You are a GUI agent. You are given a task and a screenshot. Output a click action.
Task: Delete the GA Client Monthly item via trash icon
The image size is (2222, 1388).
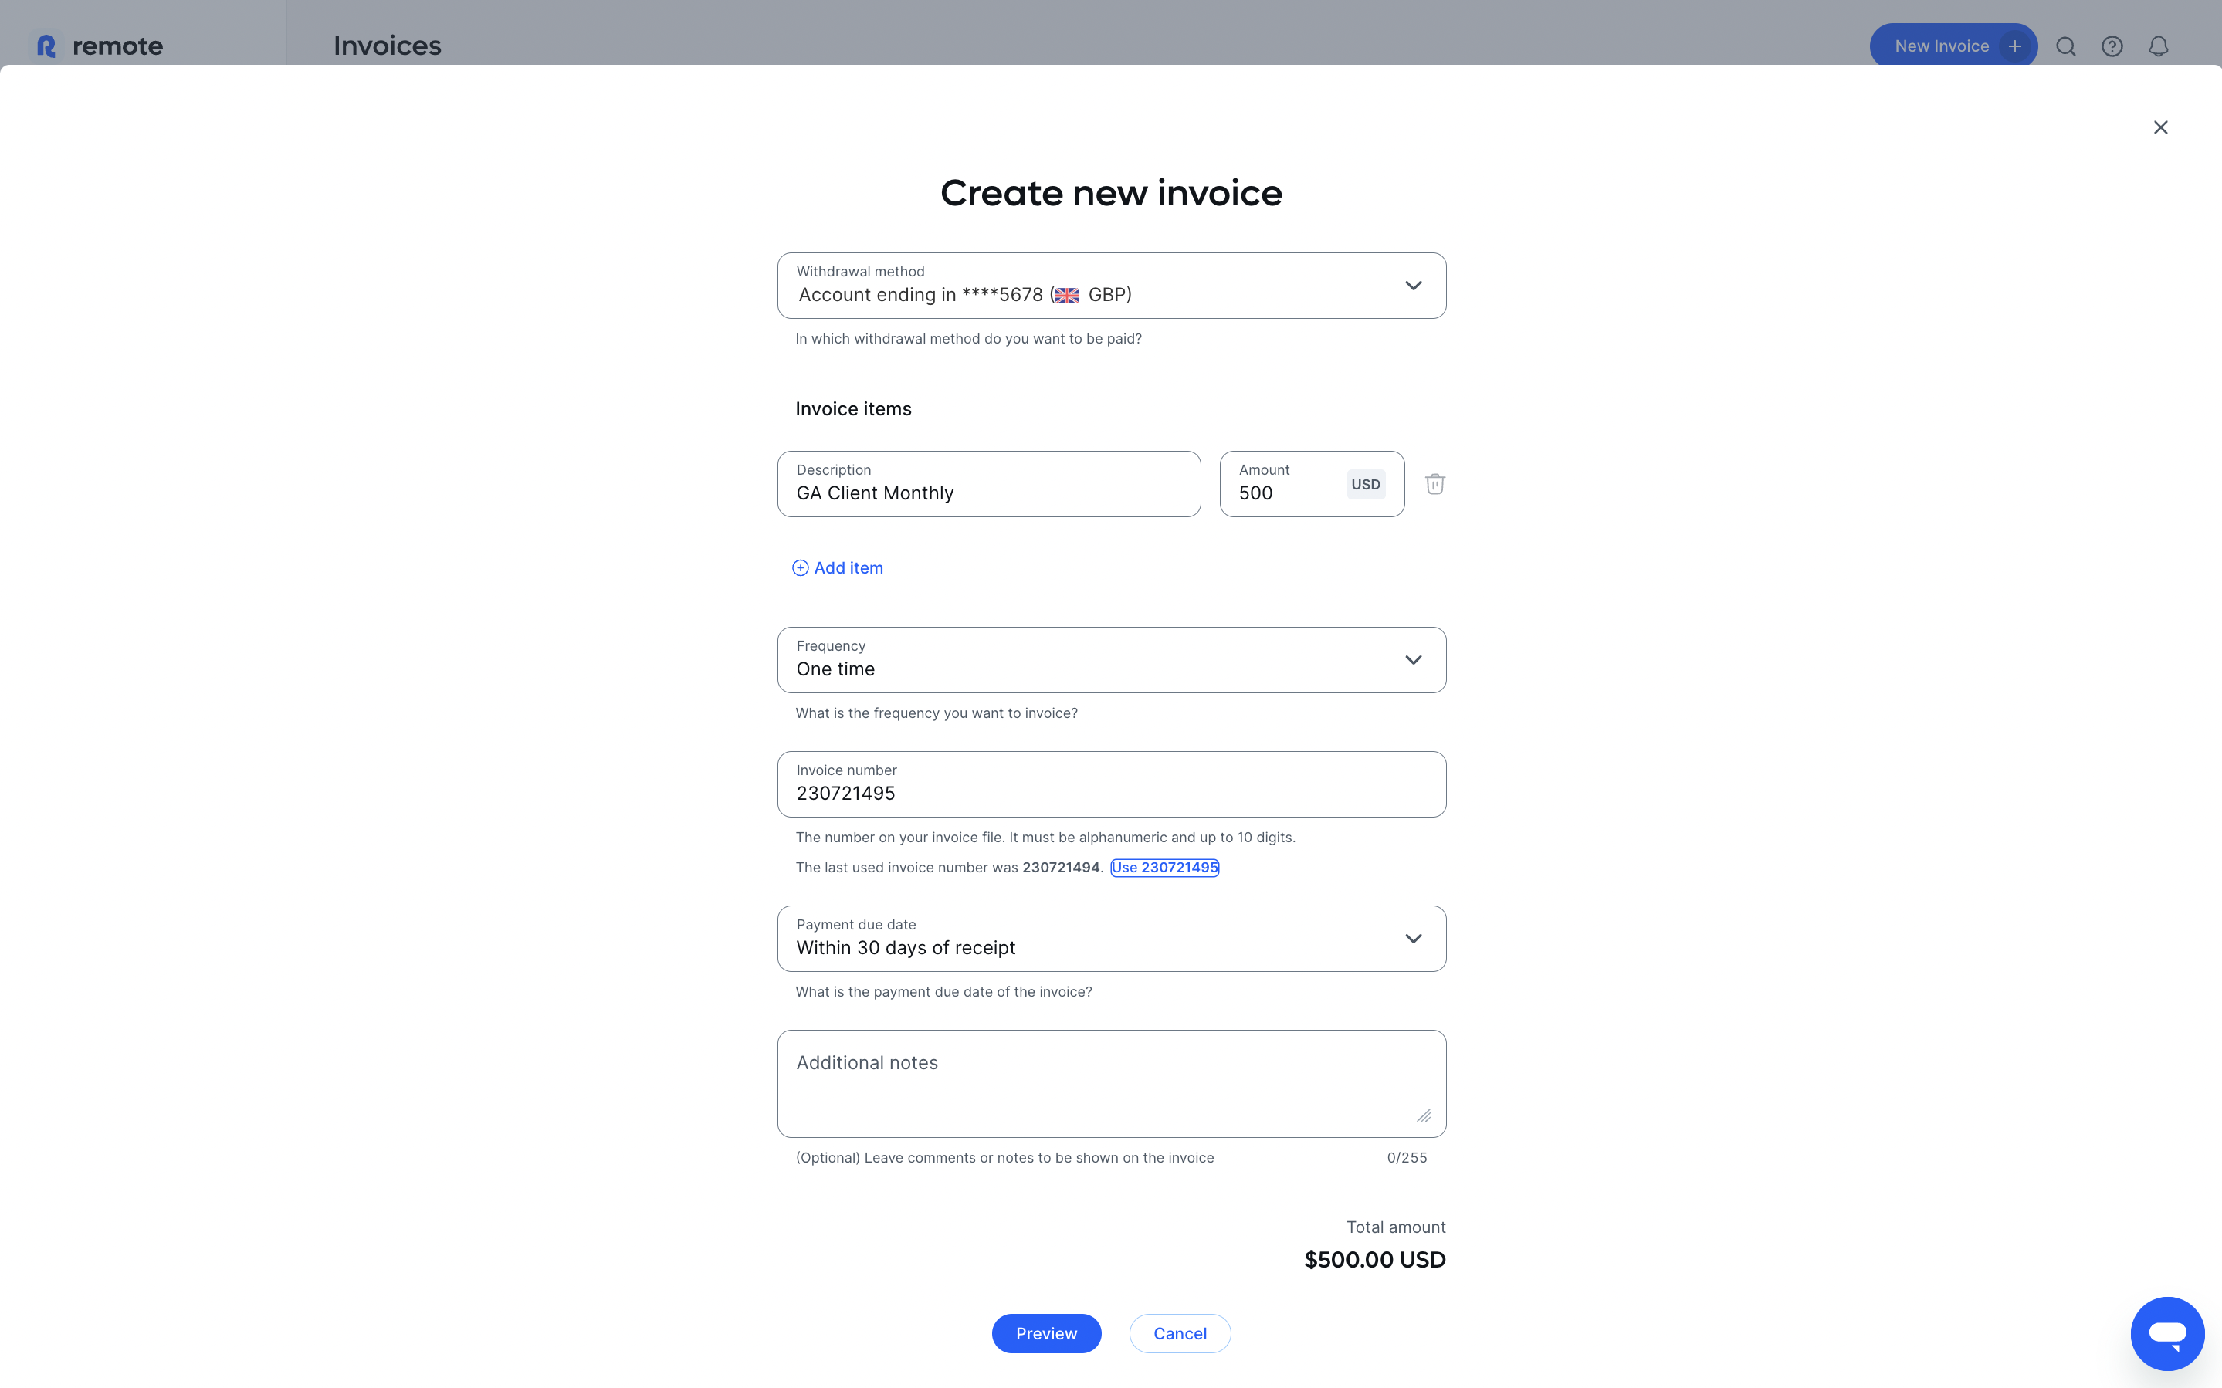[x=1434, y=484]
